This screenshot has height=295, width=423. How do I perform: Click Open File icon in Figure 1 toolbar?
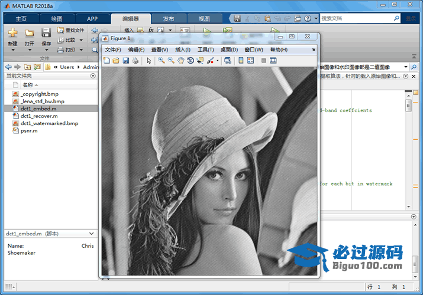point(116,61)
